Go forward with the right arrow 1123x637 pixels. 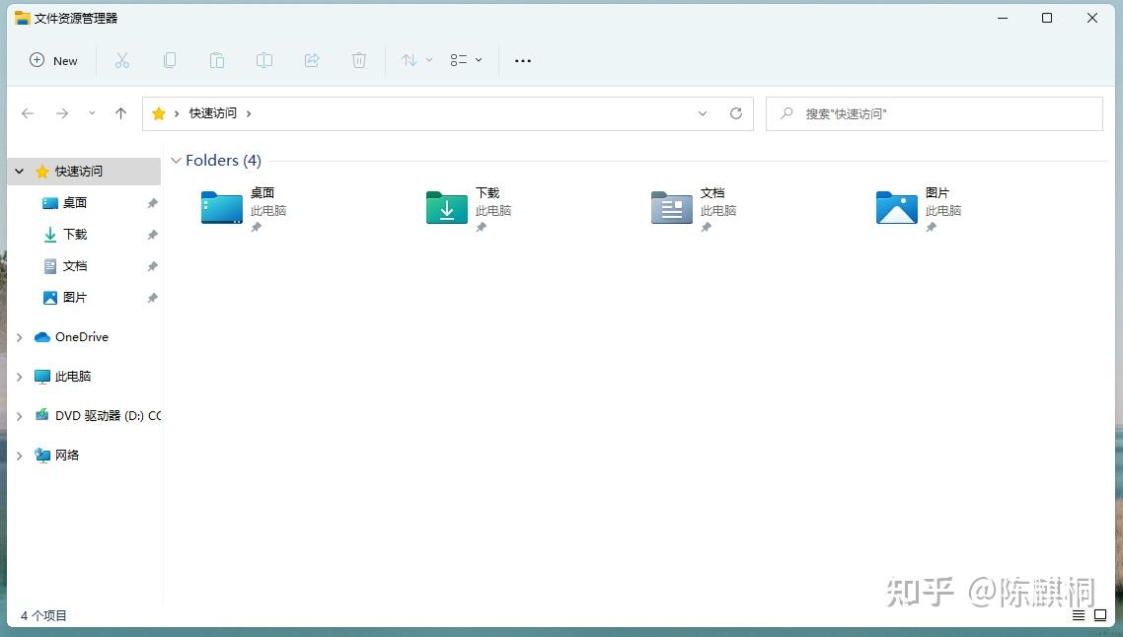[62, 113]
